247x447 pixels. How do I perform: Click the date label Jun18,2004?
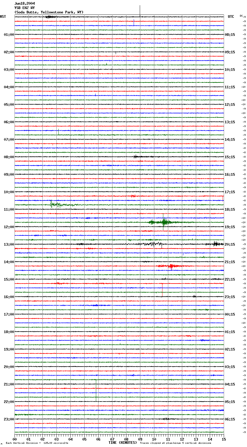point(25,3)
